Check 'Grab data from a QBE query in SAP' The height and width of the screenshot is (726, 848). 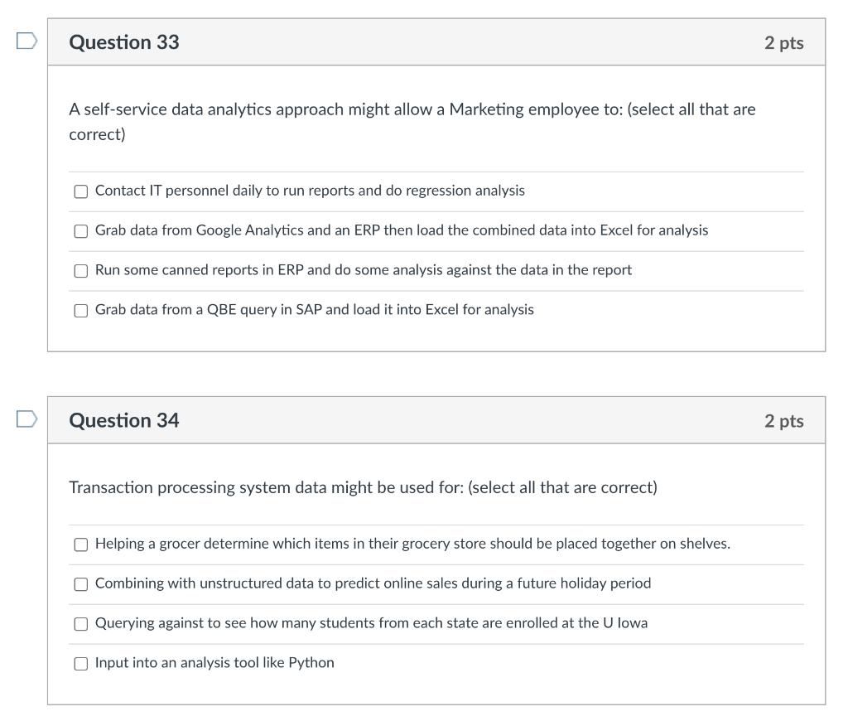coord(80,310)
